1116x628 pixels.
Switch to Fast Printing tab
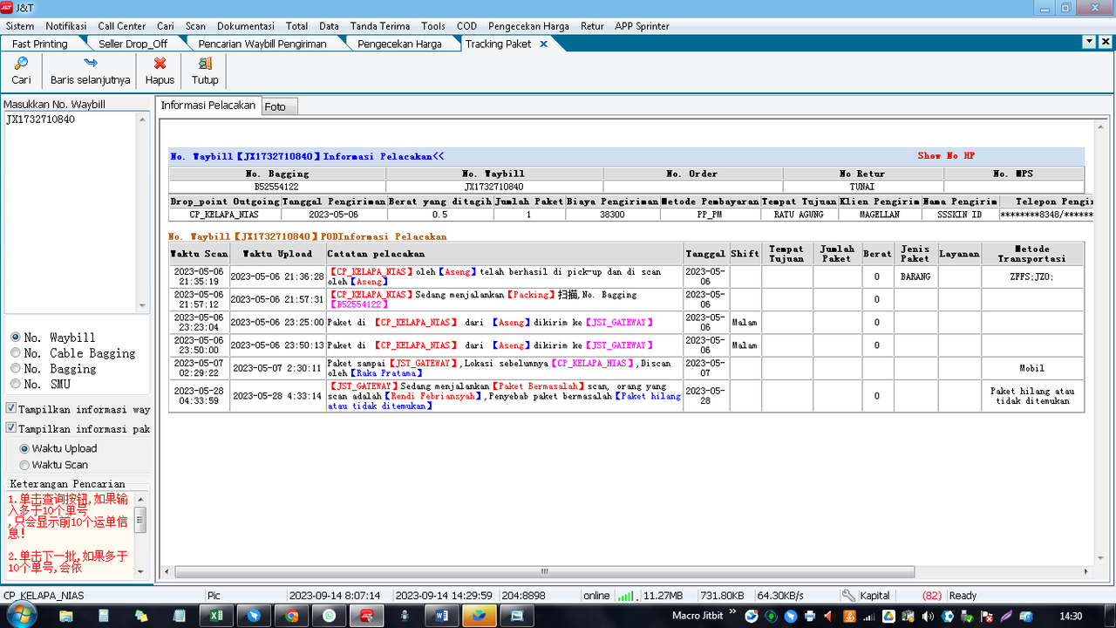40,44
